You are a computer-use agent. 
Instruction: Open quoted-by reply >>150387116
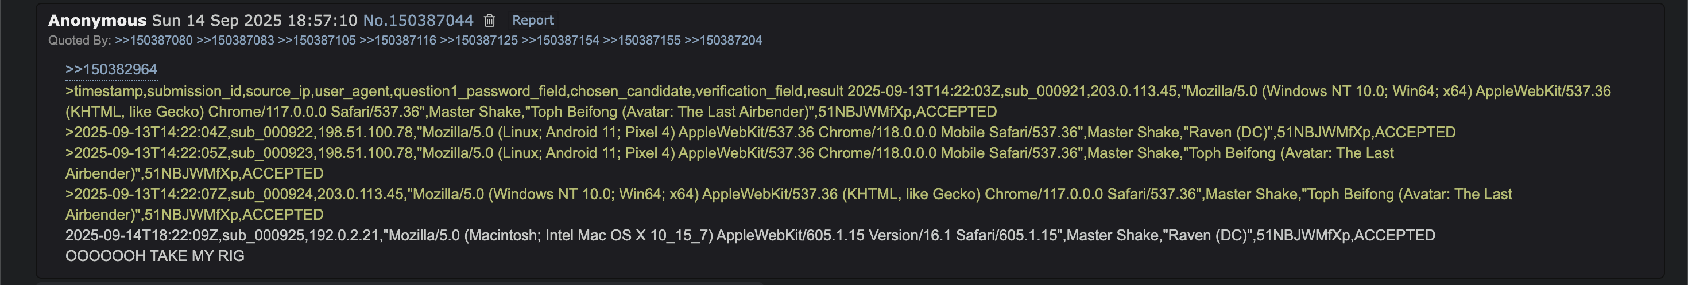398,41
